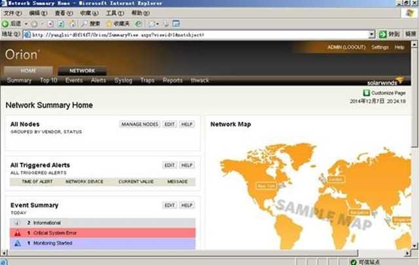This screenshot has height=265, width=419.
Task: Click the Orion logo
Action: point(22,54)
